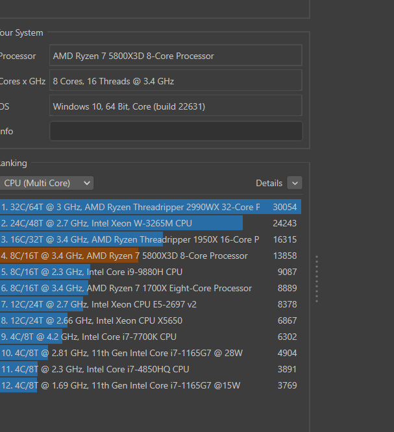Click the OS field showing Windows 10, 64 Bit
The width and height of the screenshot is (394, 432).
point(176,106)
